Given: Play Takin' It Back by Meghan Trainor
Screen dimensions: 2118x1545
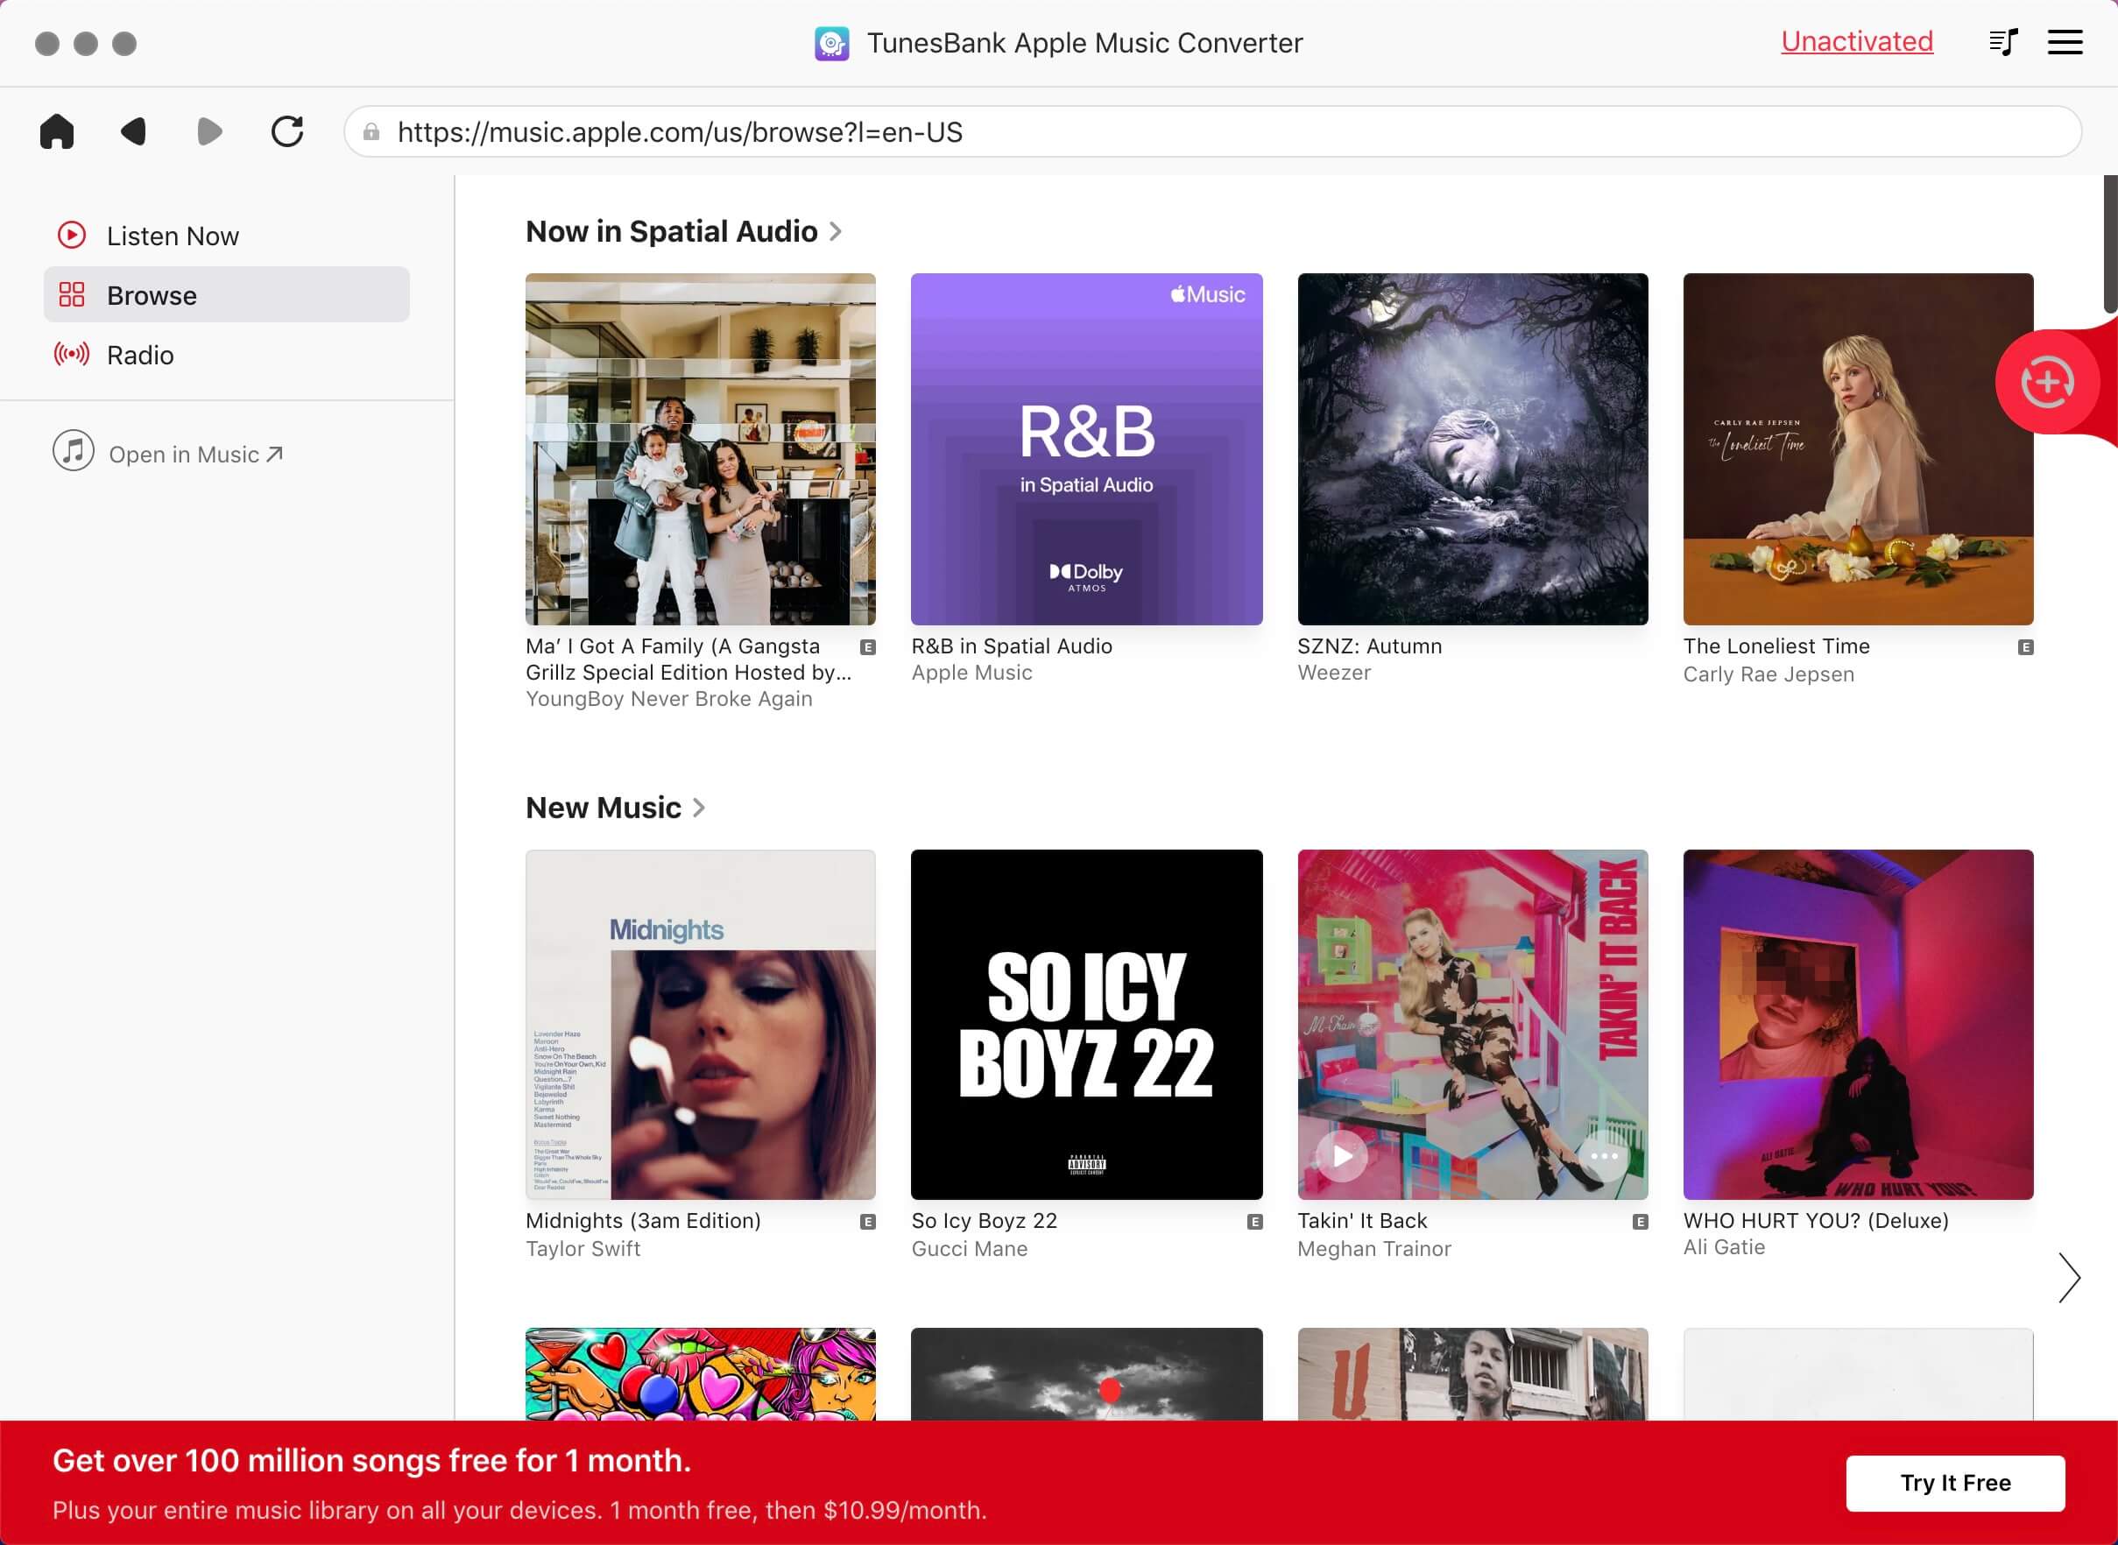Looking at the screenshot, I should [x=1340, y=1153].
